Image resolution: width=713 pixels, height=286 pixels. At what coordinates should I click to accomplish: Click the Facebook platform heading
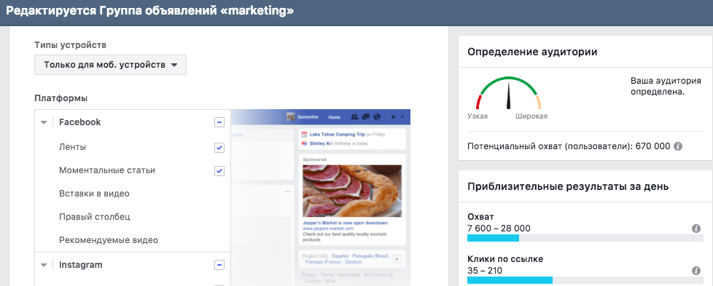(80, 122)
